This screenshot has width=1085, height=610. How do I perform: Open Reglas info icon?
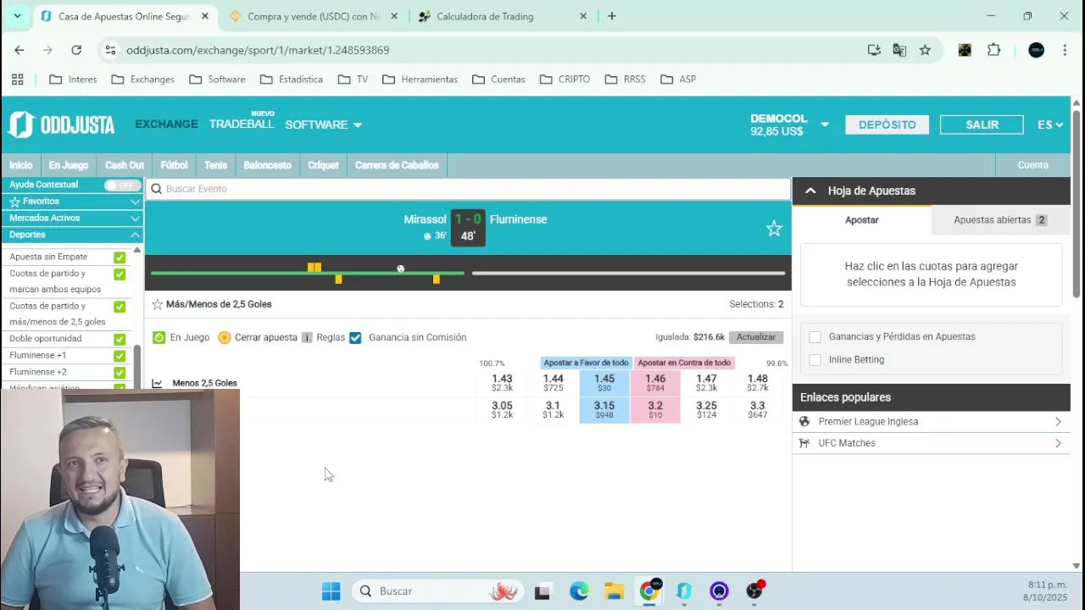pos(307,337)
